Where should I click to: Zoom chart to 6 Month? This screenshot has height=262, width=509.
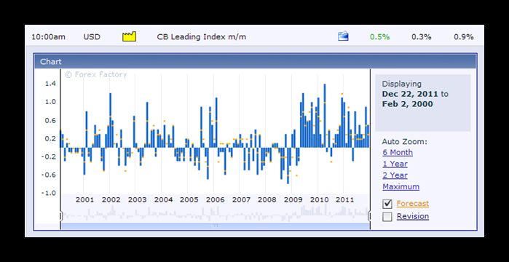click(x=398, y=152)
